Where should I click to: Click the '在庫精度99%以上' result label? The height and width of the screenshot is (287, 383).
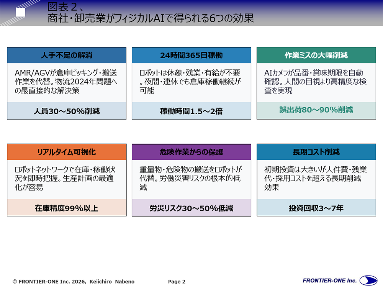(x=66, y=208)
